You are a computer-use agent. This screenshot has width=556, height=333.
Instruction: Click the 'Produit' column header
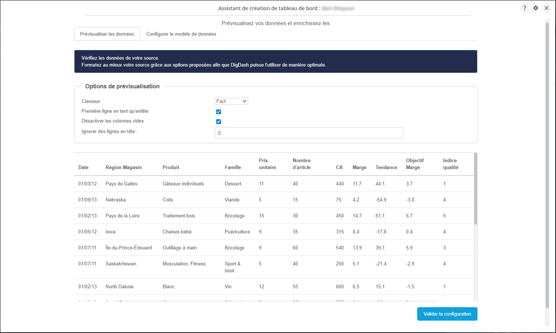(171, 167)
